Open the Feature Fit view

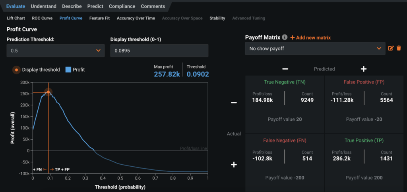99,18
